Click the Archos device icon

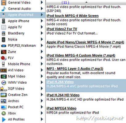pos(4,101)
